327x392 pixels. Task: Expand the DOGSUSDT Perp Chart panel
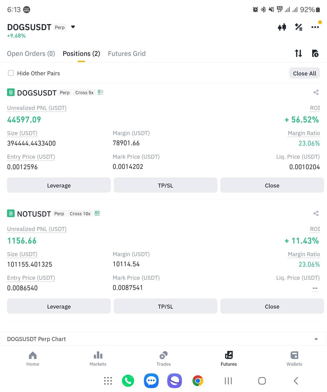click(x=316, y=339)
